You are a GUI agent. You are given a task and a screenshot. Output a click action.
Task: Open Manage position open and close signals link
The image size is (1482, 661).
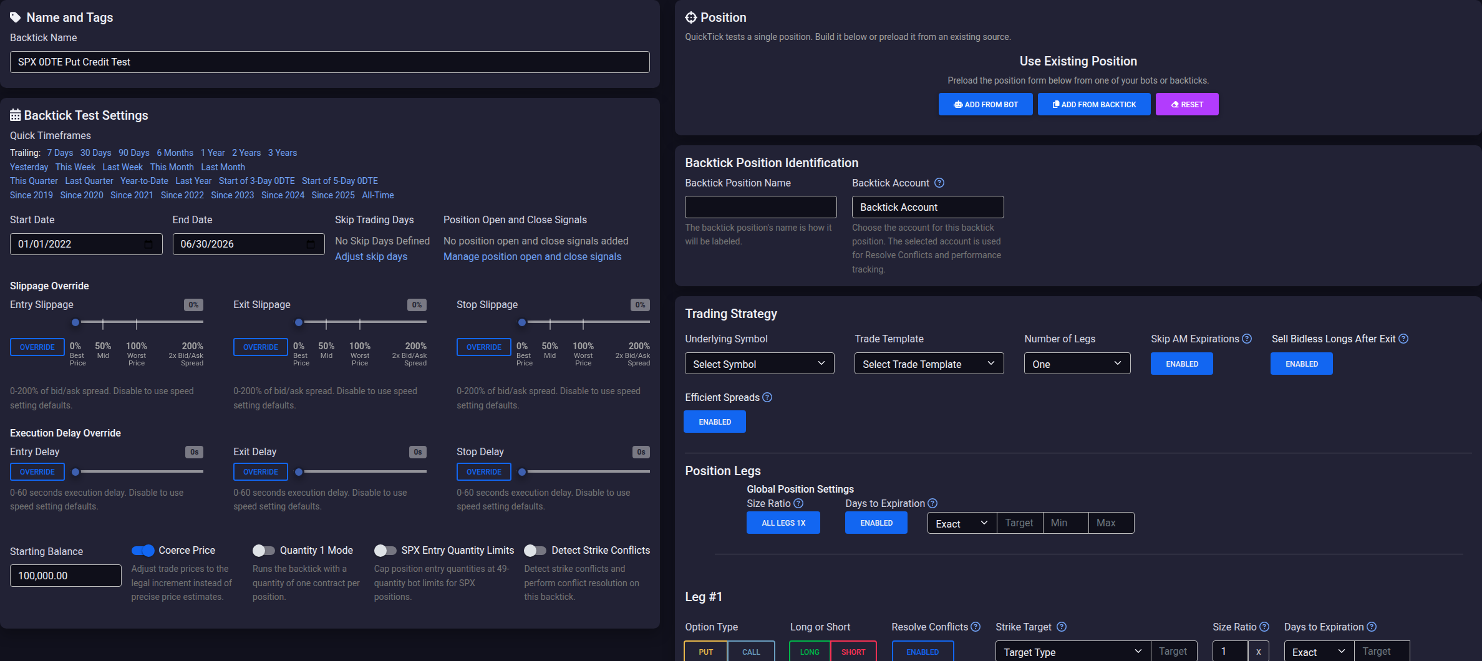(x=532, y=256)
